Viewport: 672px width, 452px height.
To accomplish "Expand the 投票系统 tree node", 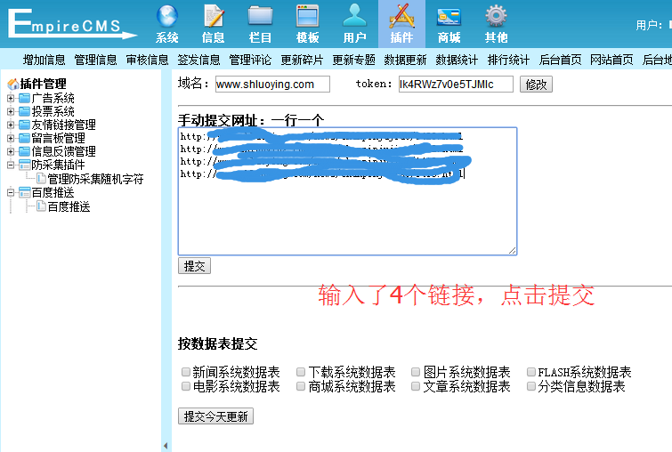I will (x=11, y=111).
